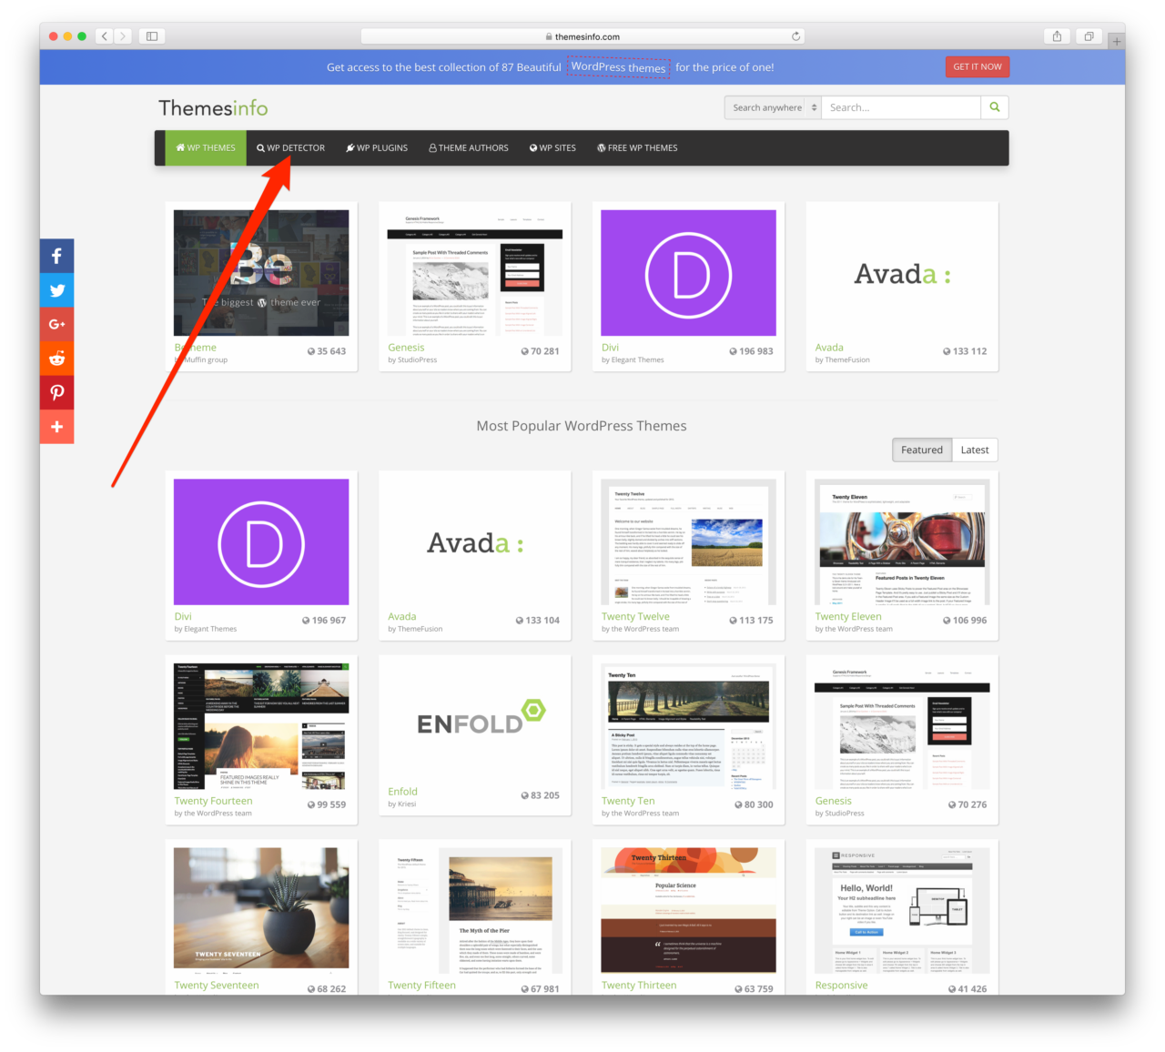Click the Twenty Fourteen title link
The height and width of the screenshot is (1052, 1165).
pos(213,801)
